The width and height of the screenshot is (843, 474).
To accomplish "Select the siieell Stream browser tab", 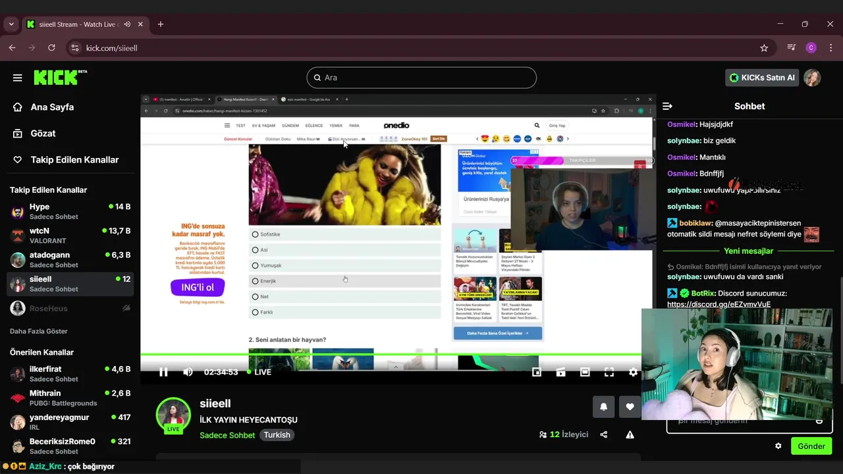I will [84, 24].
